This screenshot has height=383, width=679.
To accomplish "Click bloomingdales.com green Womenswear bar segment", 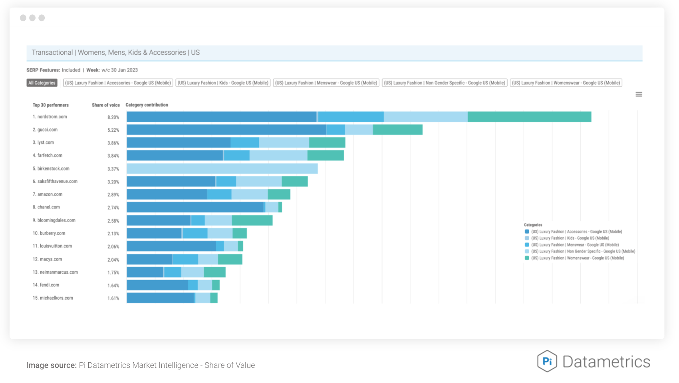I will [x=252, y=220].
